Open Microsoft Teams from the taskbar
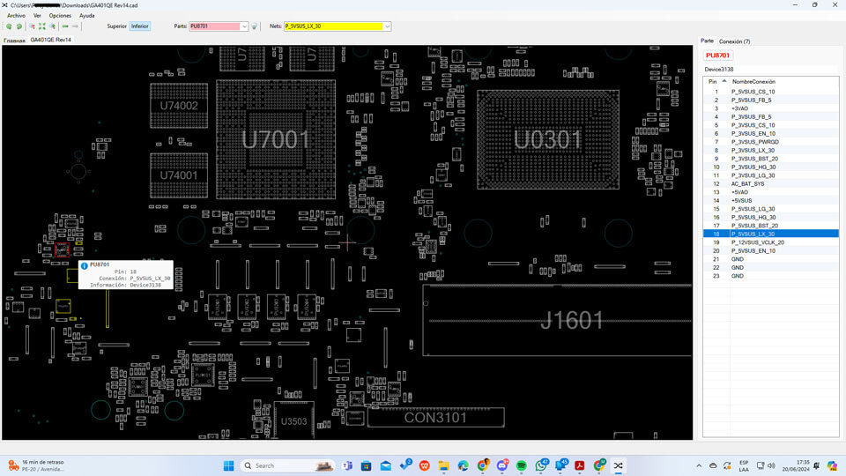Image resolution: width=846 pixels, height=476 pixels. 347,465
